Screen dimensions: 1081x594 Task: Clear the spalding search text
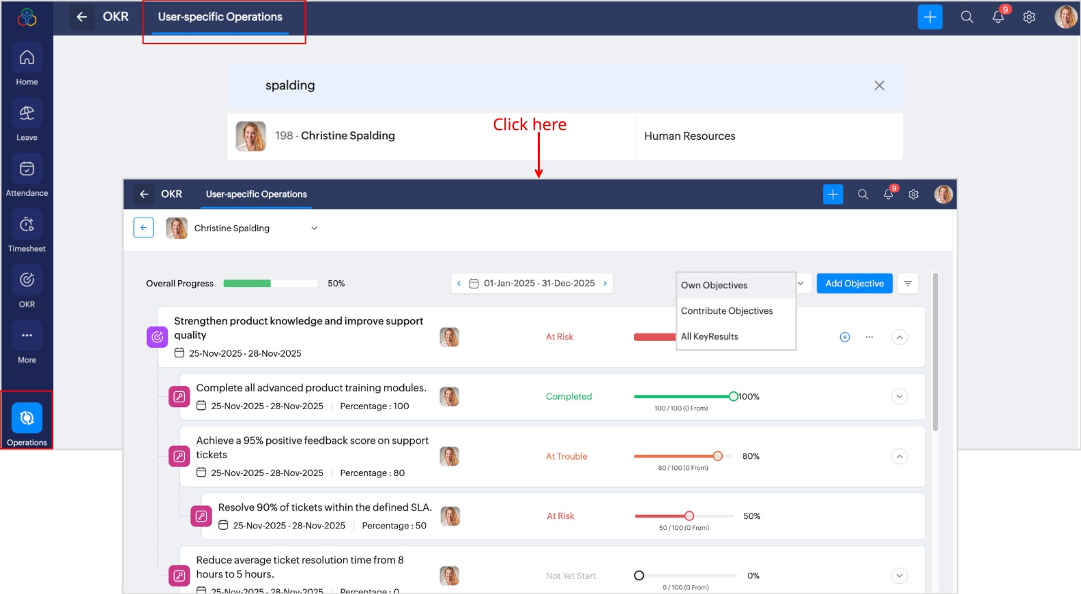point(879,85)
